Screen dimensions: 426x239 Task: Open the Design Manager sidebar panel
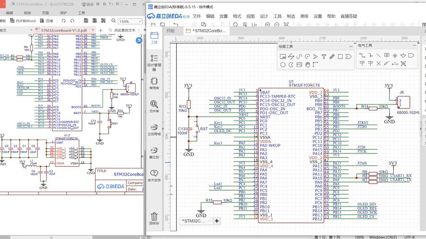[x=154, y=63]
